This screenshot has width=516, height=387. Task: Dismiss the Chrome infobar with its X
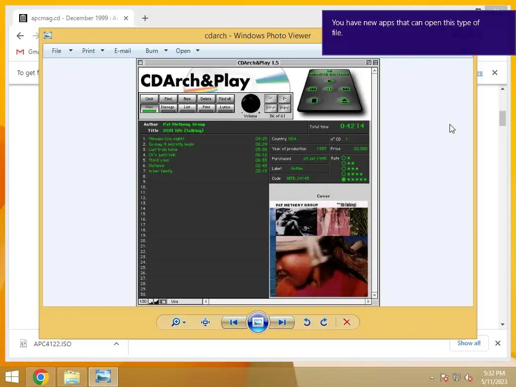pos(495,73)
